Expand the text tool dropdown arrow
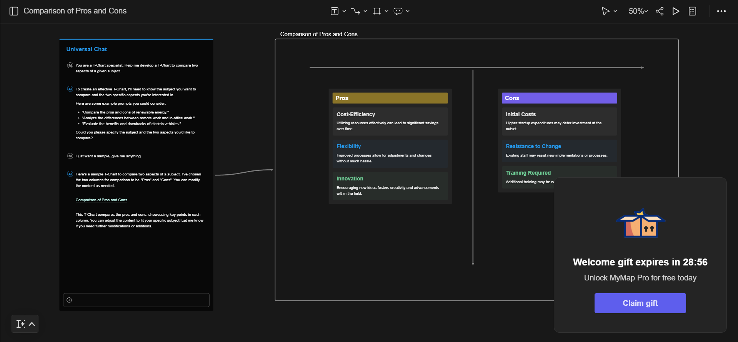Viewport: 738px width, 342px height. 344,11
